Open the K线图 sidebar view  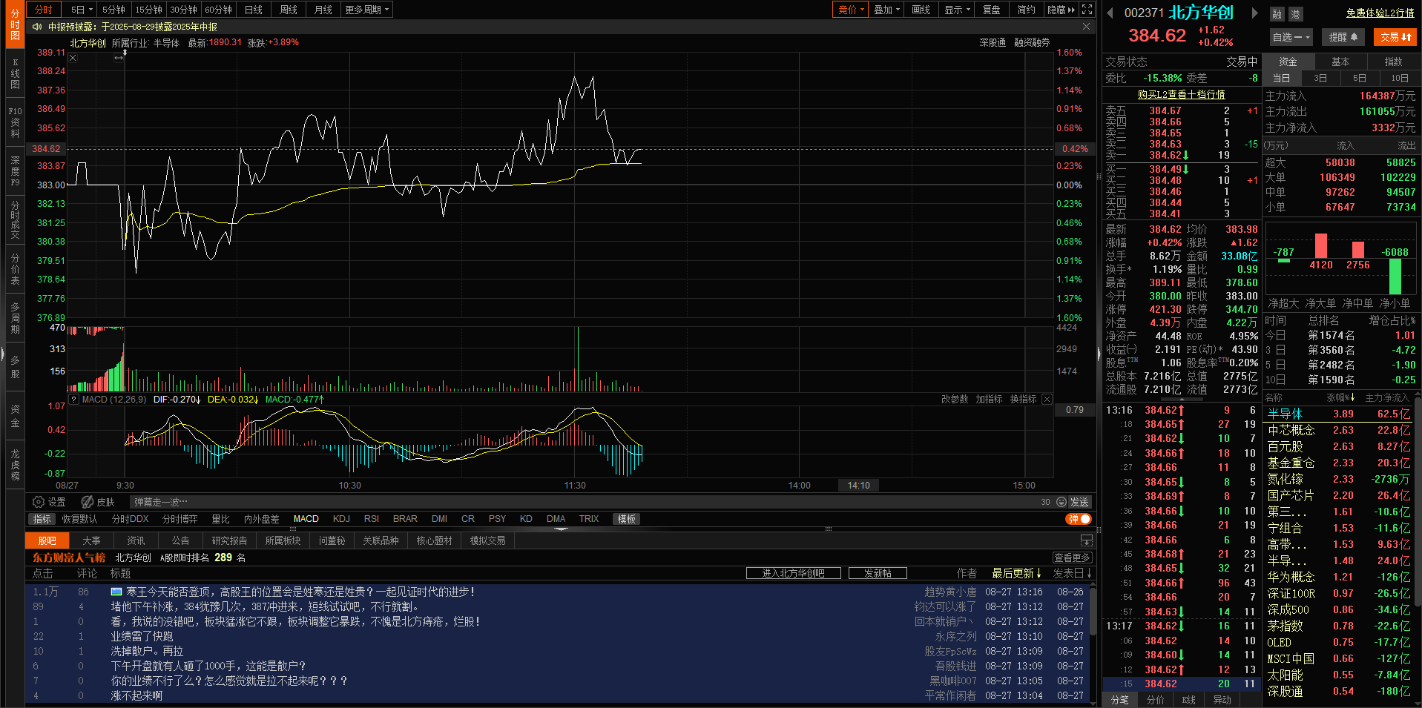(x=15, y=74)
